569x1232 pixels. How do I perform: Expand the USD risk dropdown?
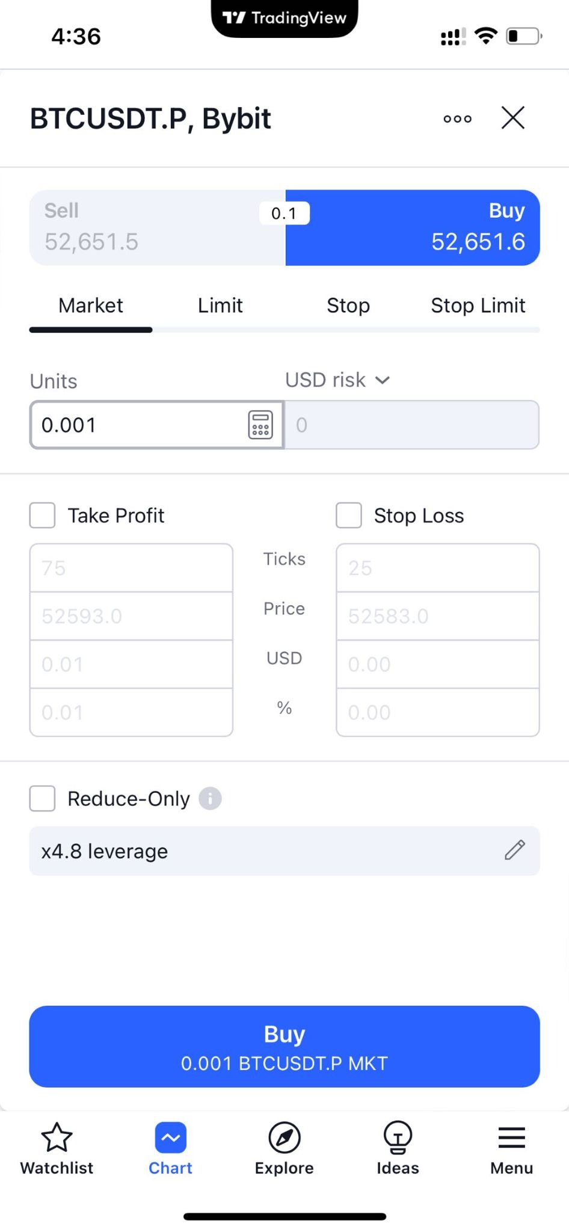[337, 380]
